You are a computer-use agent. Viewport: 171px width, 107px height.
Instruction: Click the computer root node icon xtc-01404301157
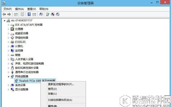[x=8, y=20]
